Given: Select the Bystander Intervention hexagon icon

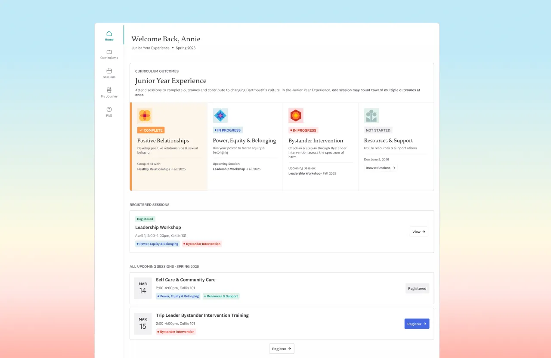Looking at the screenshot, I should click(x=296, y=116).
